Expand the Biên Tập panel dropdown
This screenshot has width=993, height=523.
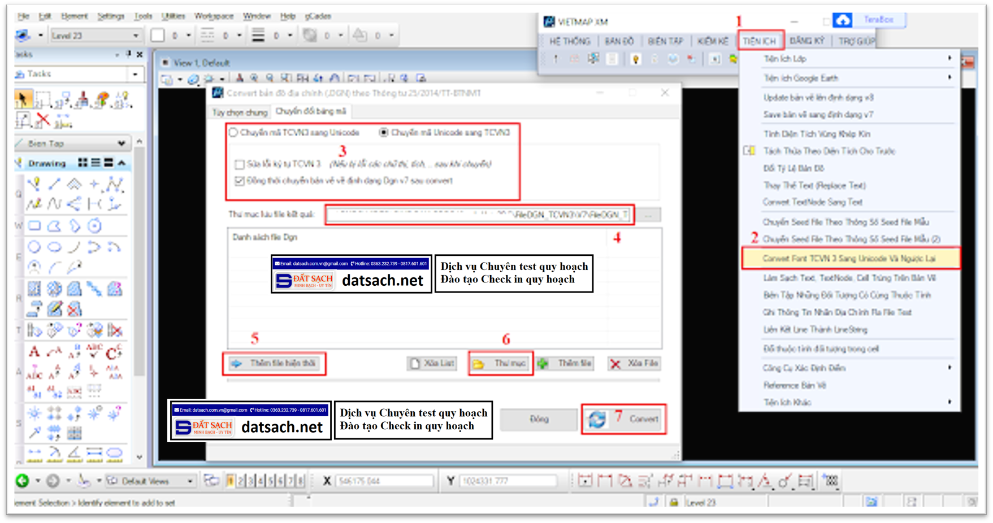coord(120,142)
